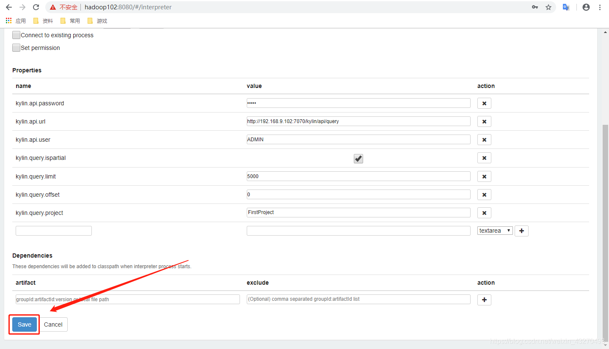The image size is (609, 349).
Task: Toggle Connect to existing process checkbox
Action: pos(16,35)
